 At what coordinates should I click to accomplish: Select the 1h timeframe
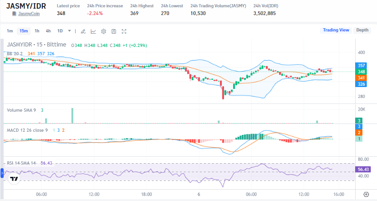pos(37,31)
